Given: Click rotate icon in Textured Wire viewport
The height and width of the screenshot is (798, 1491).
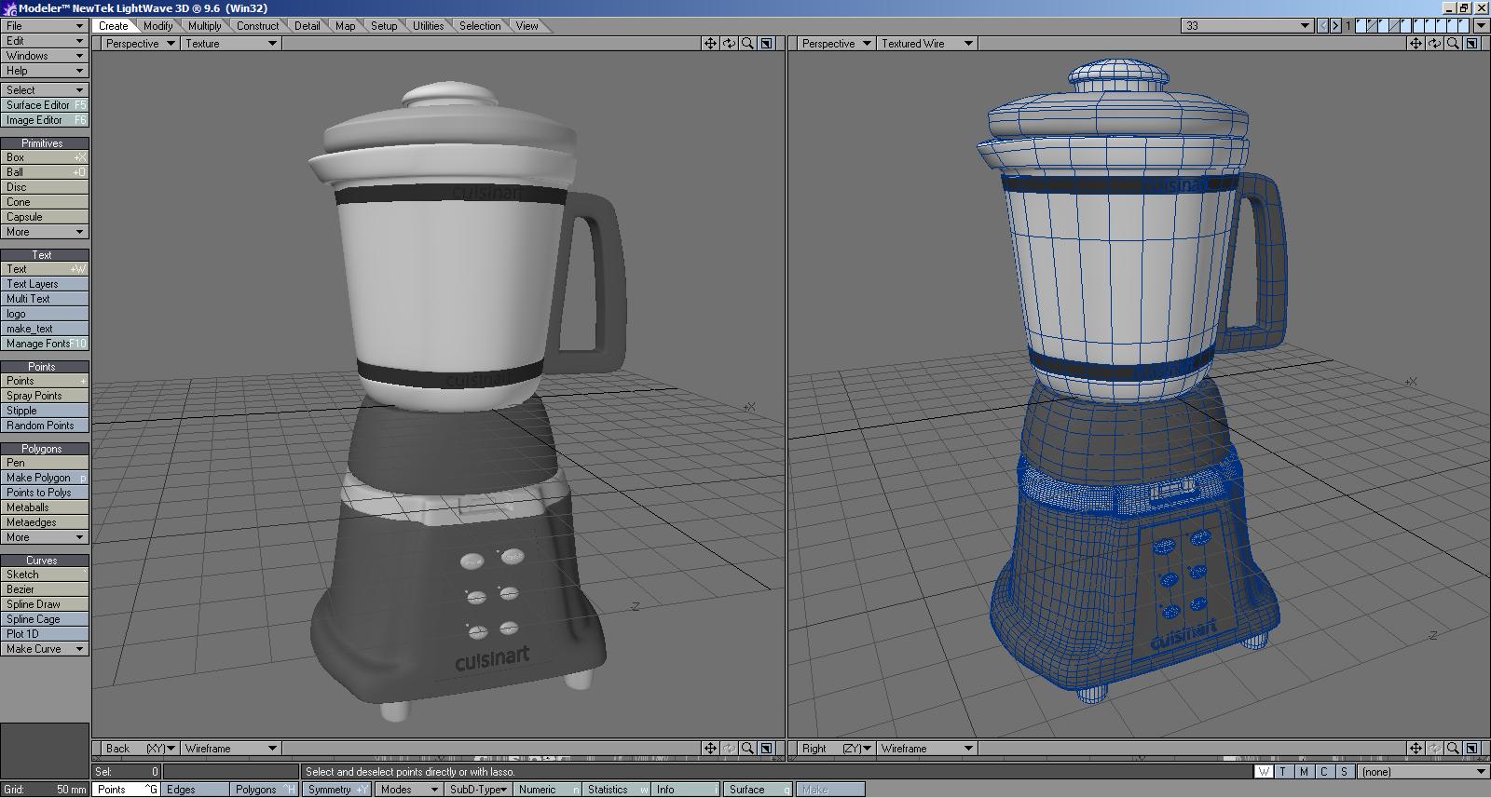Looking at the screenshot, I should coord(1434,44).
